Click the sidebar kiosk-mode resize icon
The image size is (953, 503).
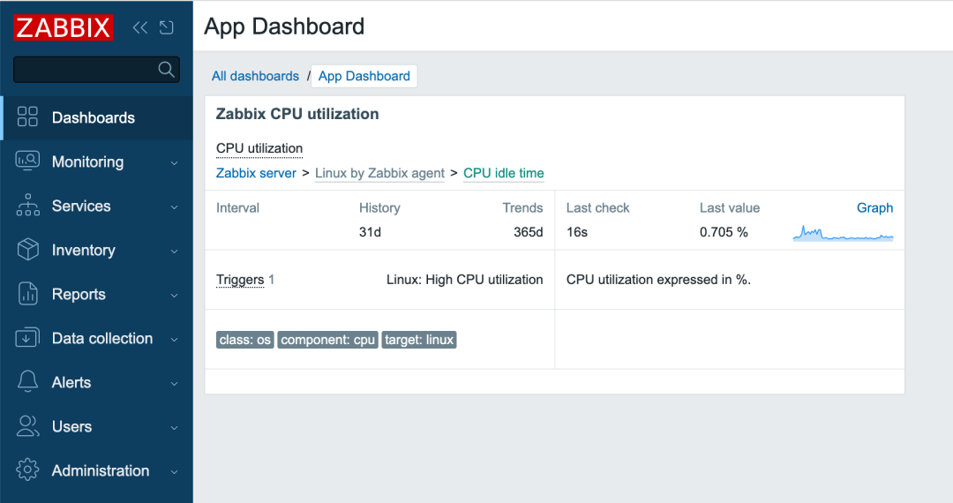coord(166,27)
